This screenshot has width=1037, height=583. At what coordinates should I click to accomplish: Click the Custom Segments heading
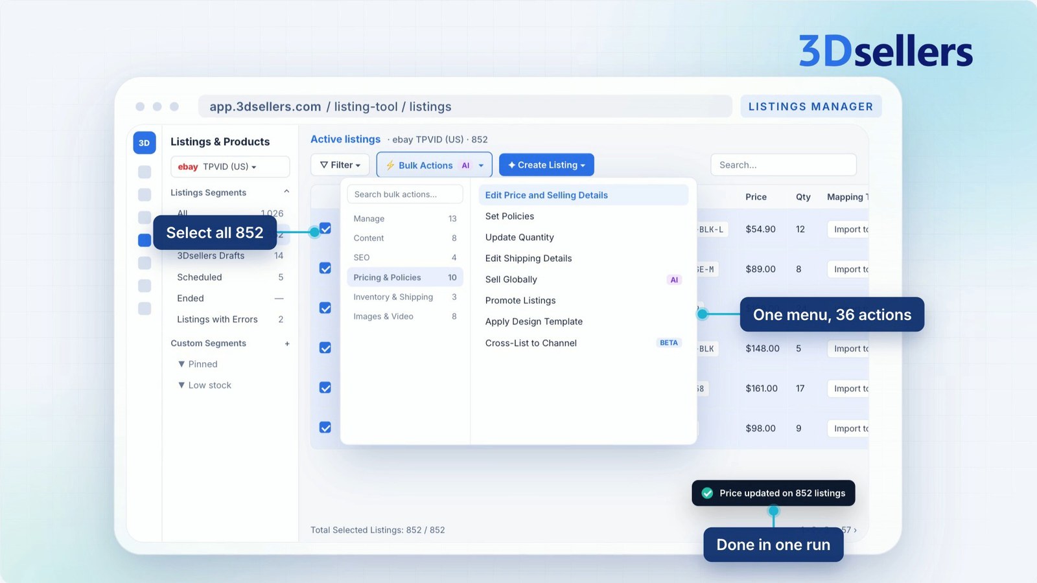point(208,343)
